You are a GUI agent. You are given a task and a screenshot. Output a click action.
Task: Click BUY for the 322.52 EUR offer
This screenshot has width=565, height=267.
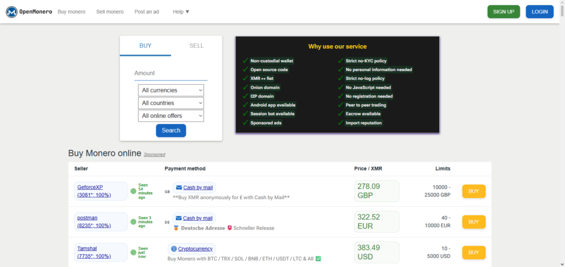click(473, 222)
